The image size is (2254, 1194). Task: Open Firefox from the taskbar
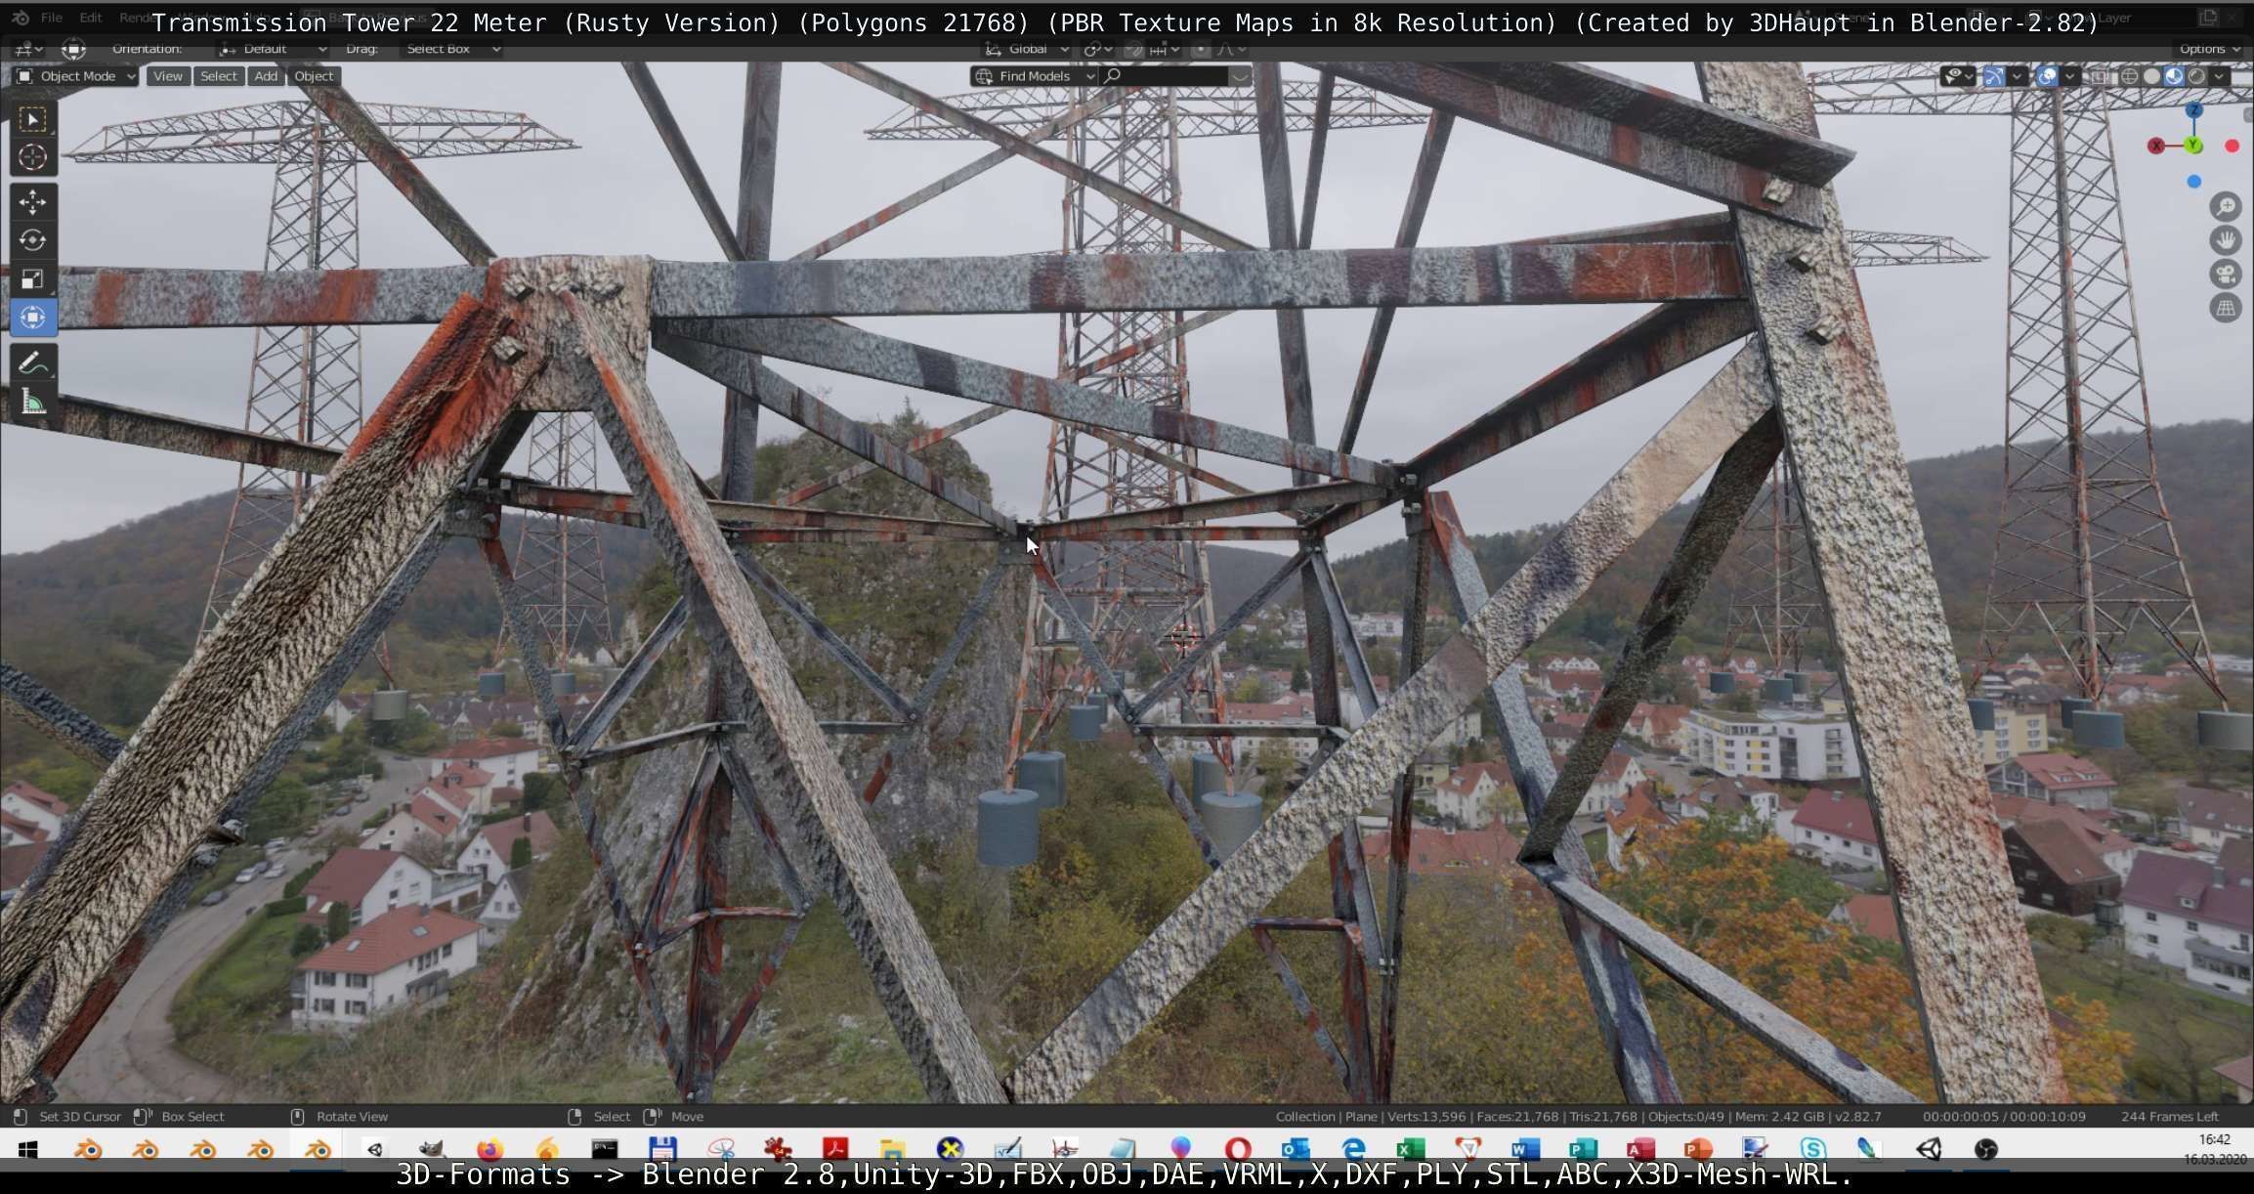[x=489, y=1149]
